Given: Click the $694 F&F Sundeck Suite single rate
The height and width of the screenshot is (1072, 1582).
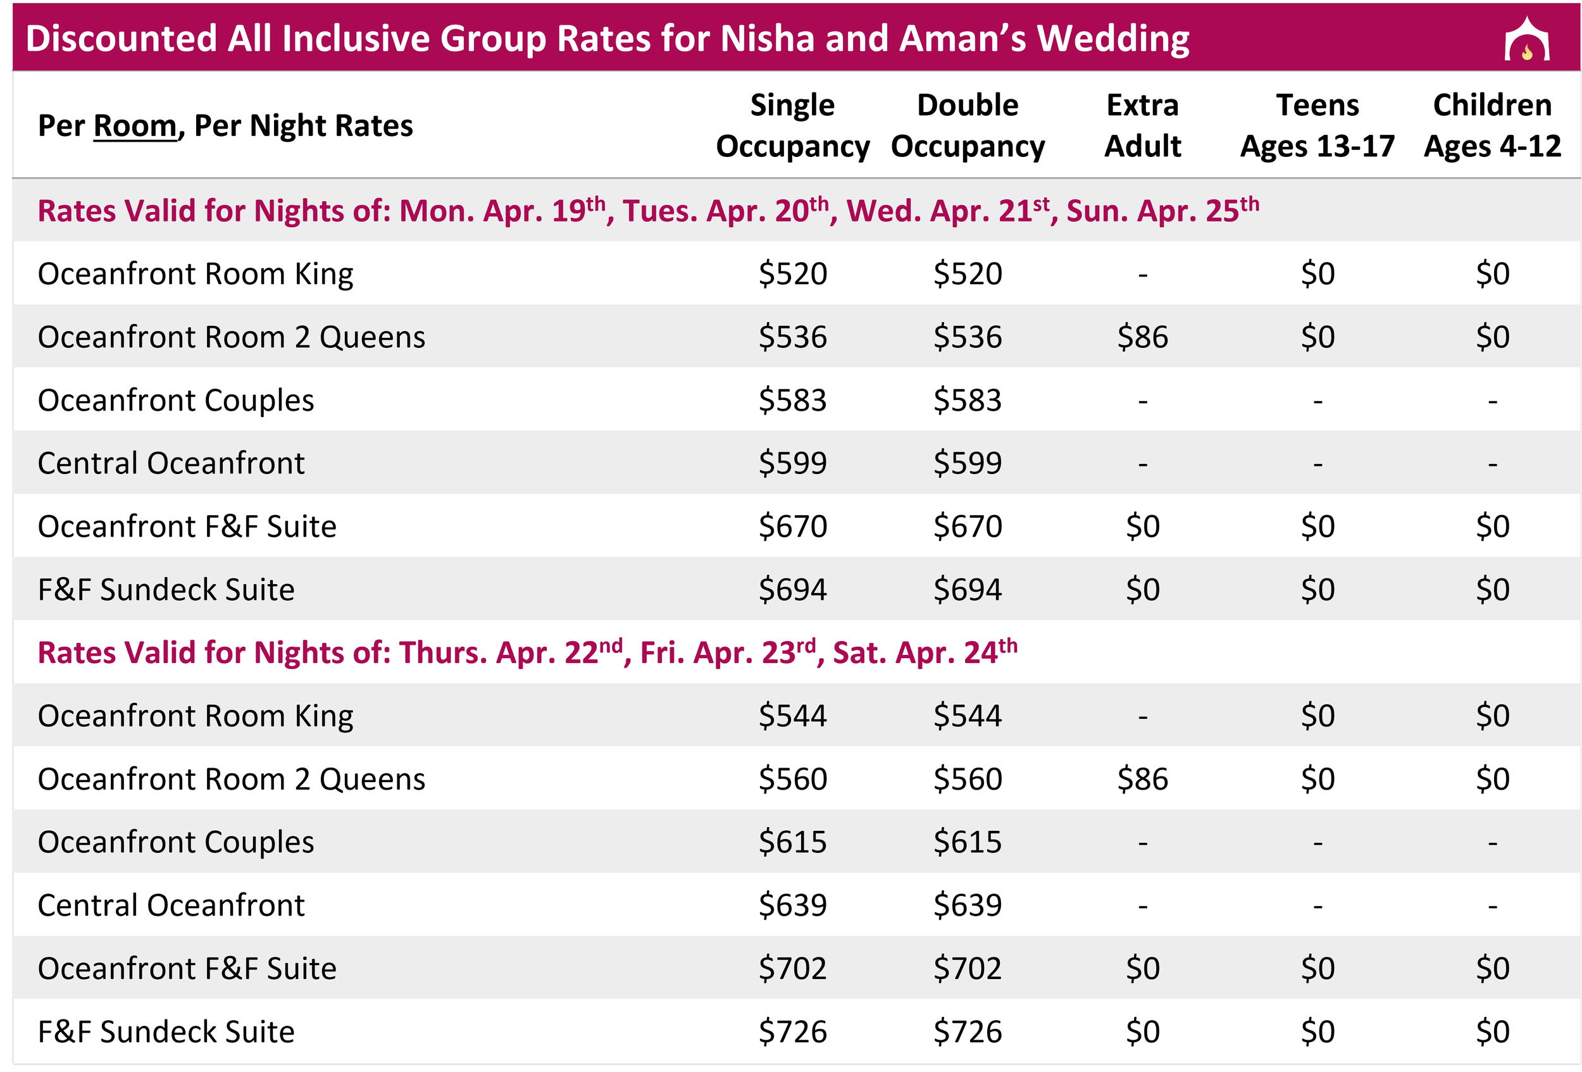Looking at the screenshot, I should tap(792, 589).
